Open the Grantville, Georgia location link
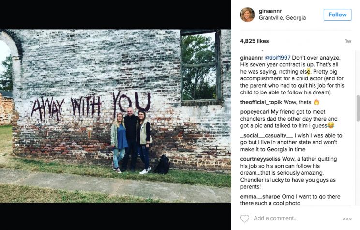The height and width of the screenshot is (230, 360). click(282, 18)
